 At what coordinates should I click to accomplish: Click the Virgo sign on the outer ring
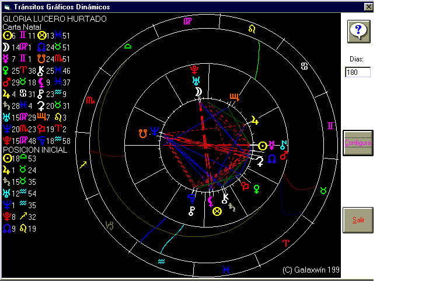187,21
